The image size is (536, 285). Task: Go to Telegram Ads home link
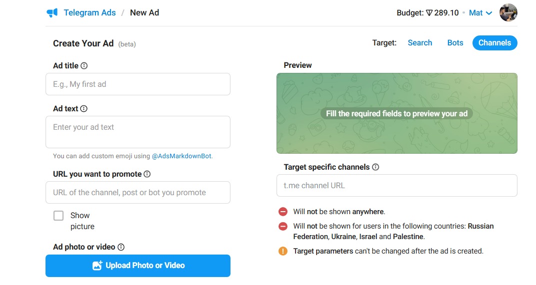90,13
